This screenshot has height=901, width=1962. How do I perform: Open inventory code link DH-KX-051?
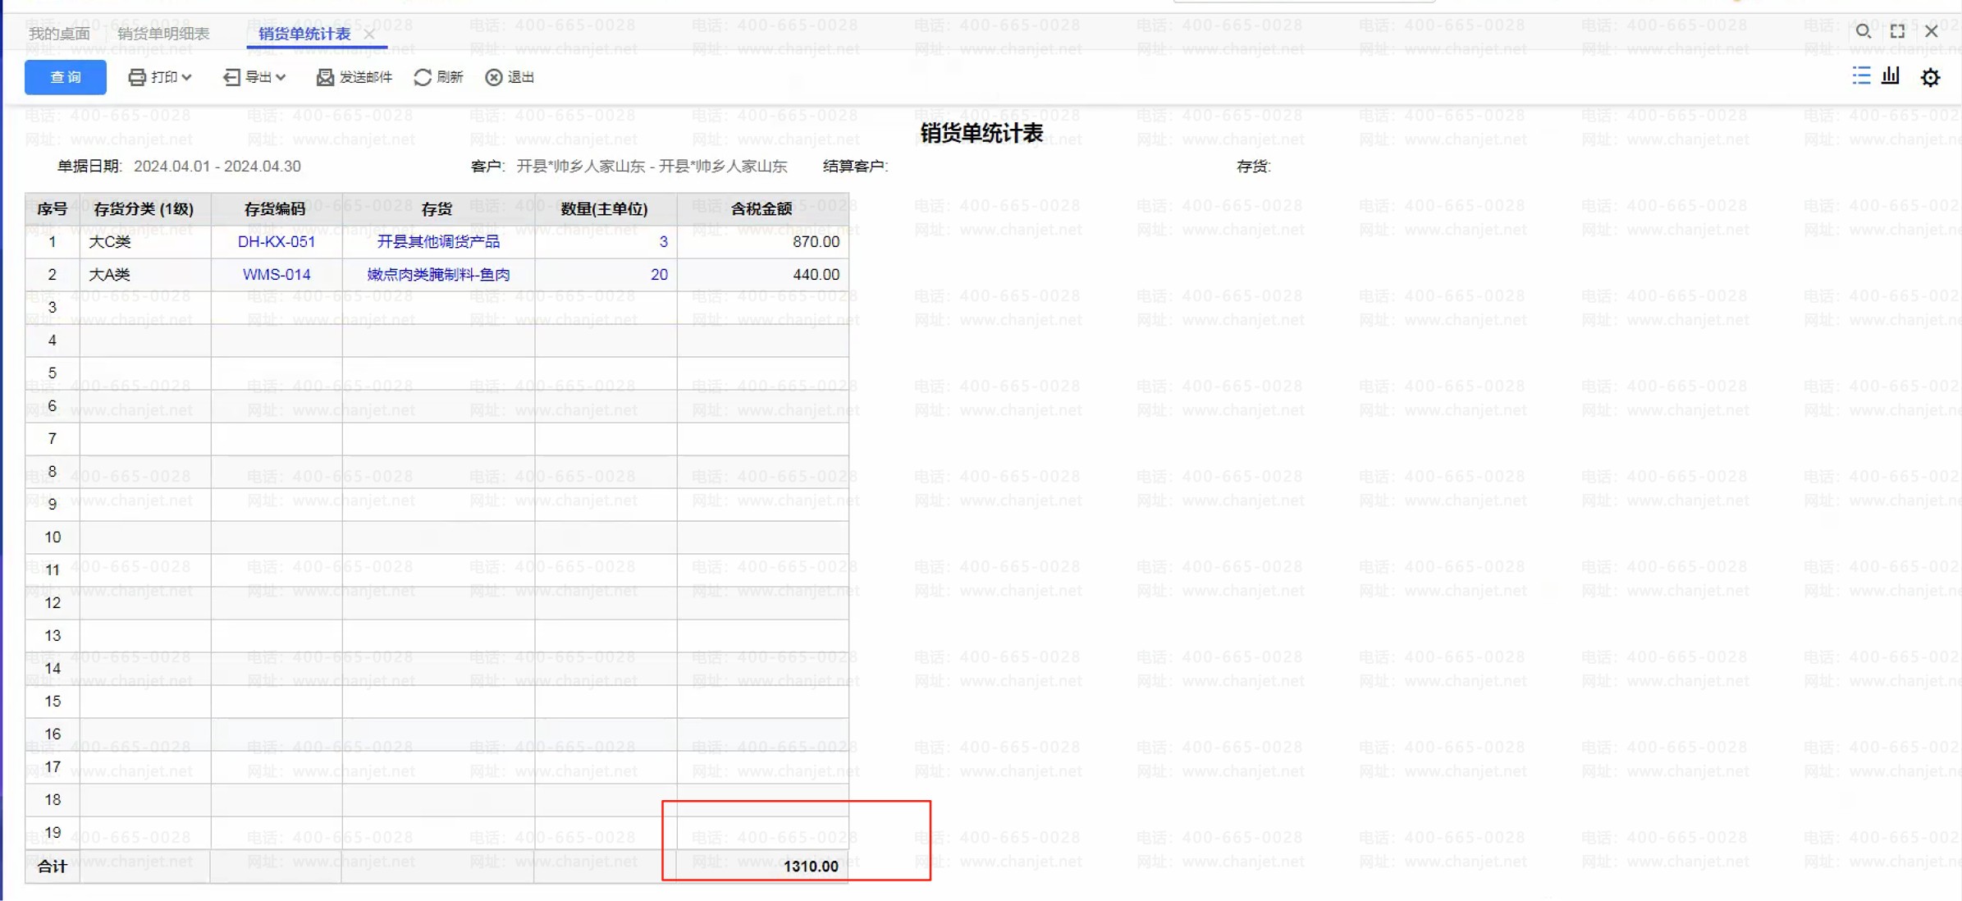[277, 241]
